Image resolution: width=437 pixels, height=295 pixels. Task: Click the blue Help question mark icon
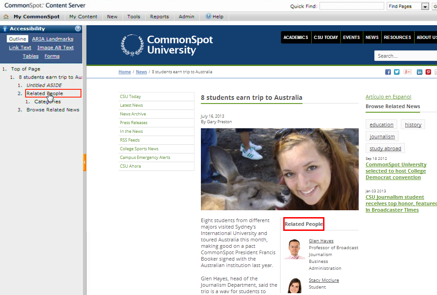[x=208, y=16]
